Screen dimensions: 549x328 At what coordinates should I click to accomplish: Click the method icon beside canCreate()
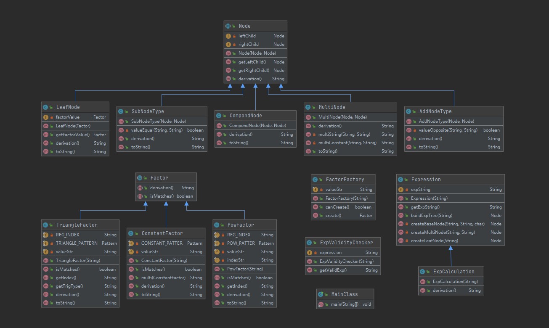click(x=316, y=207)
